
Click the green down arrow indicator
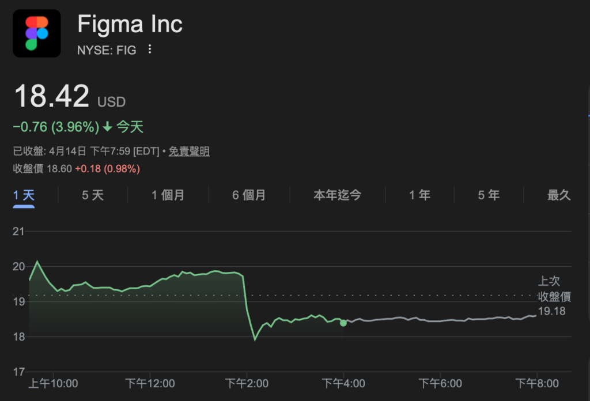coord(108,127)
